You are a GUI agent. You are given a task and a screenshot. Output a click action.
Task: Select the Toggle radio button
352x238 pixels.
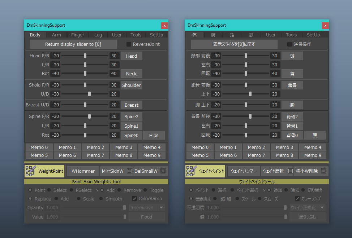tap(145, 190)
